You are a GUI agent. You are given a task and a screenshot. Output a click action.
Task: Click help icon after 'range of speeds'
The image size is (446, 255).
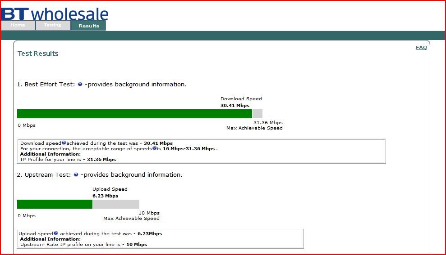[154, 148]
